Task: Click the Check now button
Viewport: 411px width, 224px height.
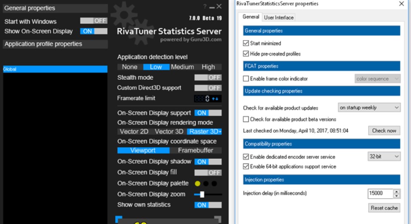Action: point(384,131)
